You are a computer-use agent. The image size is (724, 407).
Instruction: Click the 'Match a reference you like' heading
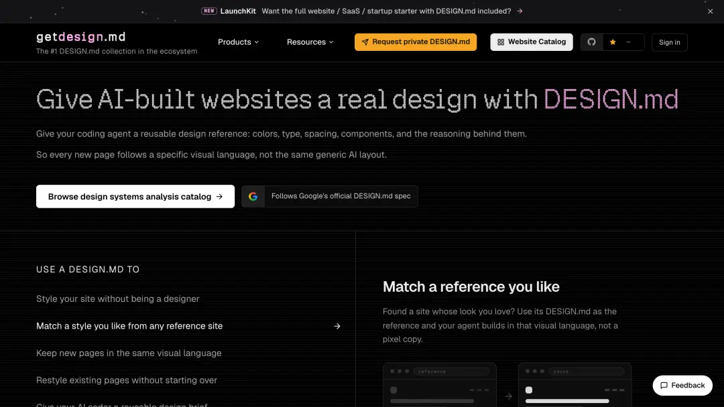pos(471,287)
